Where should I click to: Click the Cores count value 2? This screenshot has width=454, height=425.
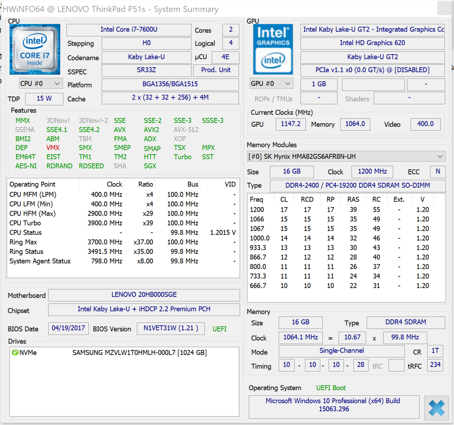(231, 30)
